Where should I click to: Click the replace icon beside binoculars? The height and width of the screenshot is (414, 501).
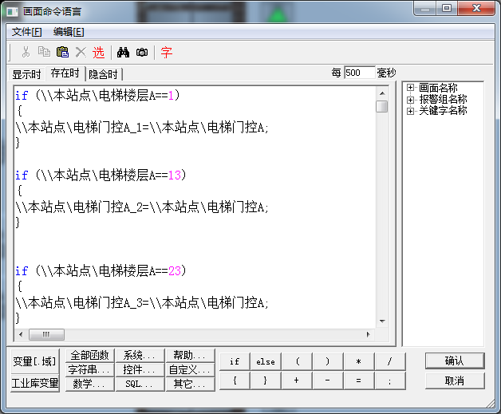tap(142, 52)
